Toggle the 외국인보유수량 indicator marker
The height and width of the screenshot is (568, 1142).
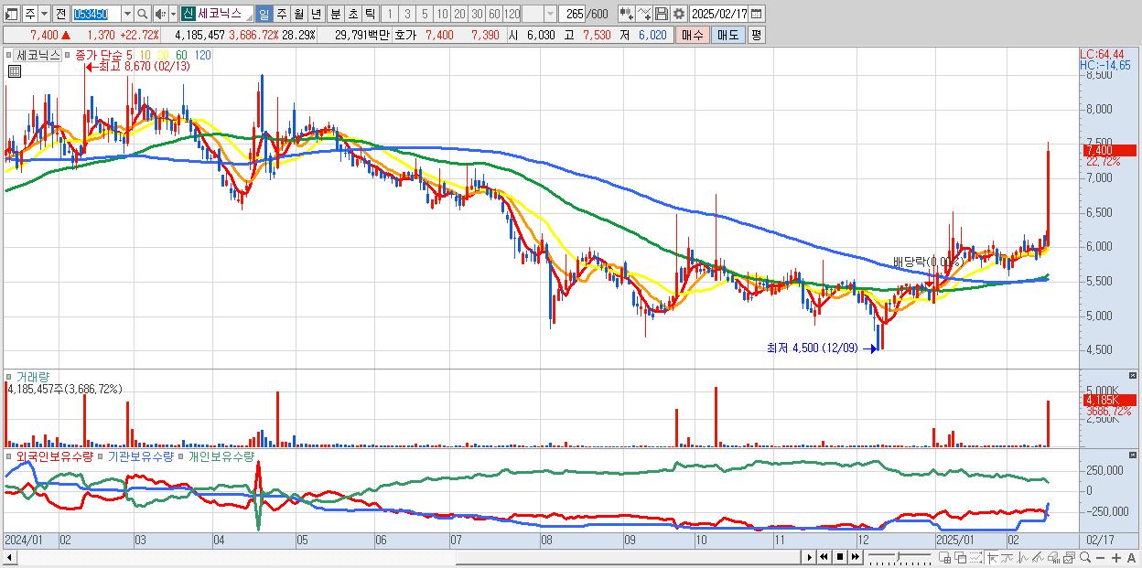pyautogui.click(x=9, y=455)
